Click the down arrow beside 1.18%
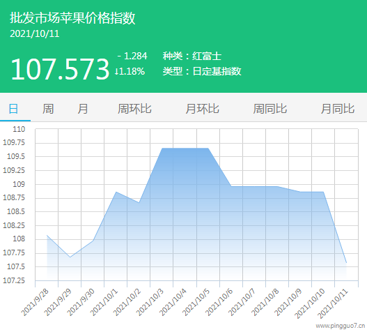Image resolution: width=367 pixels, height=332 pixels. pos(116,72)
